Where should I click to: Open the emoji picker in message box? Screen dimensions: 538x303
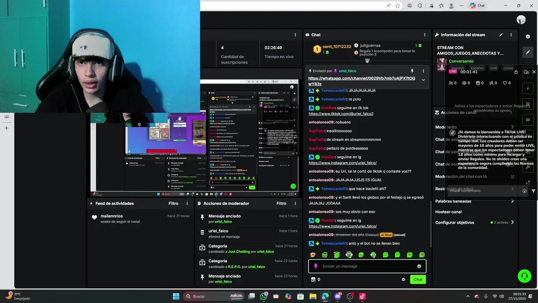[x=419, y=266]
